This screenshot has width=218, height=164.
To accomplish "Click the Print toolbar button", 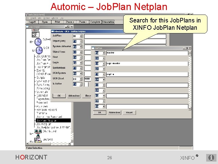I will pos(58,22).
